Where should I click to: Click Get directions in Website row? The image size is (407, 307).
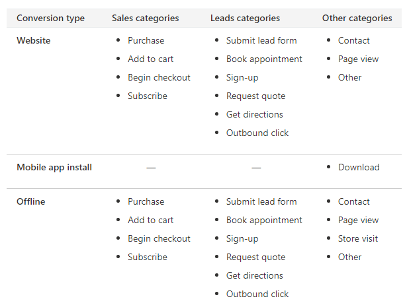[x=254, y=114]
